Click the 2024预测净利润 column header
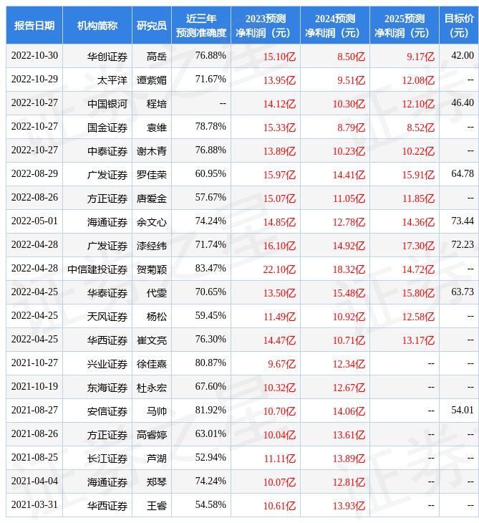This screenshot has height=523, width=479. tap(335, 25)
